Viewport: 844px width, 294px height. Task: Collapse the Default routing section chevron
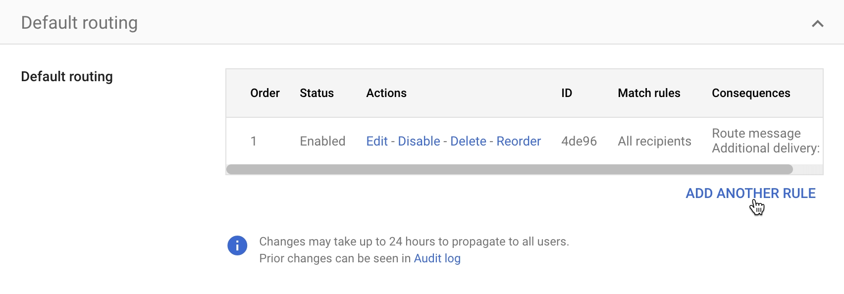(817, 24)
